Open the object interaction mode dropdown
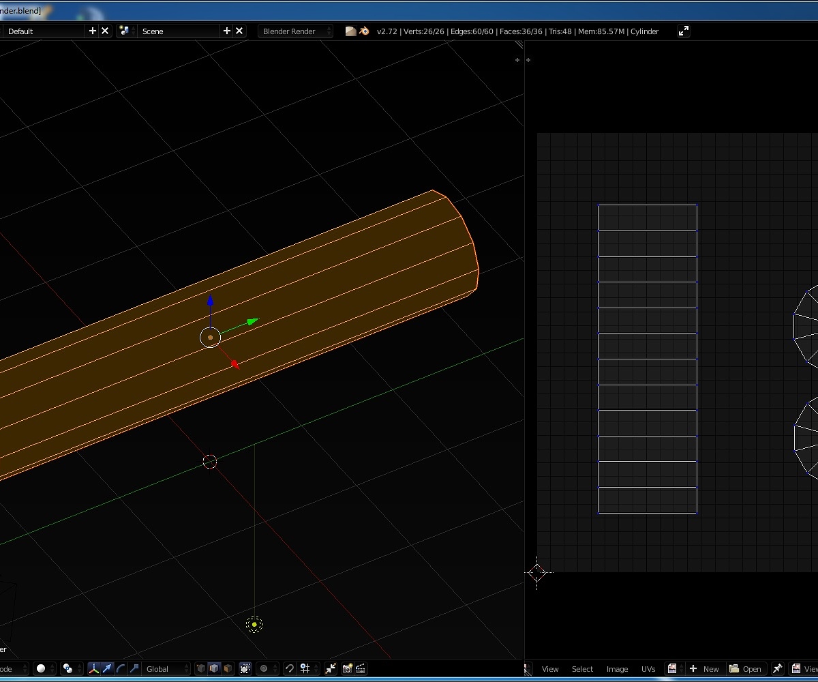The image size is (818, 682). pos(14,668)
